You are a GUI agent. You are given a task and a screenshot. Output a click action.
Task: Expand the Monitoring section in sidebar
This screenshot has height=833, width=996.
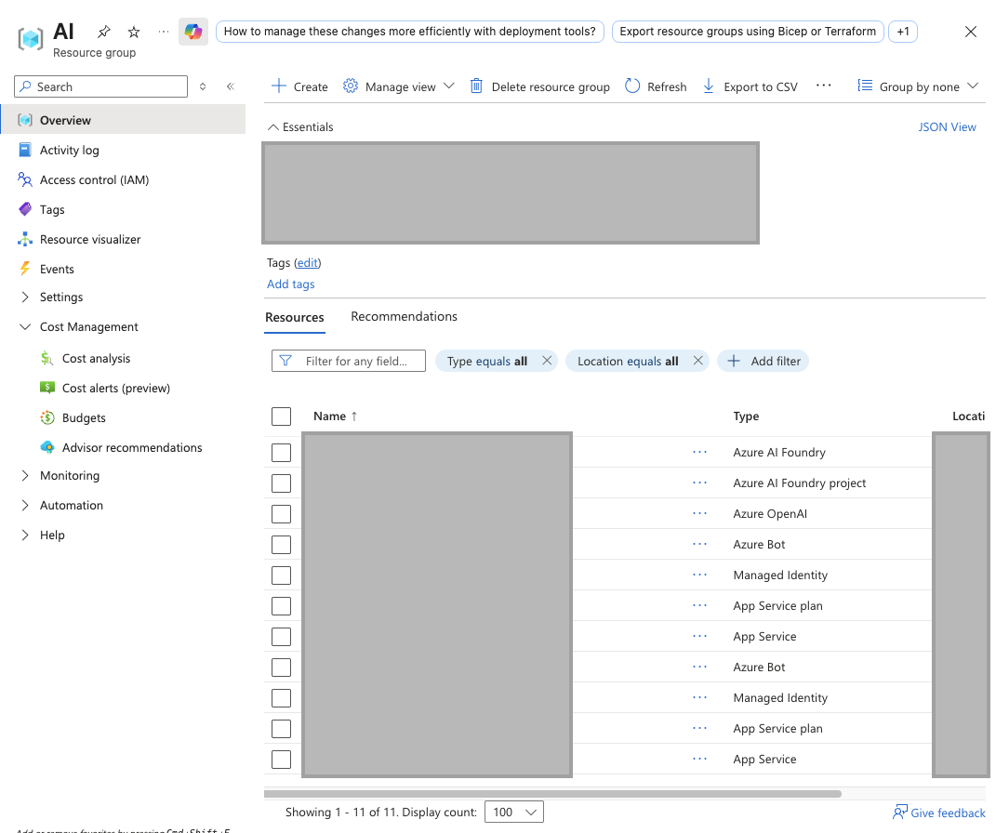point(69,475)
